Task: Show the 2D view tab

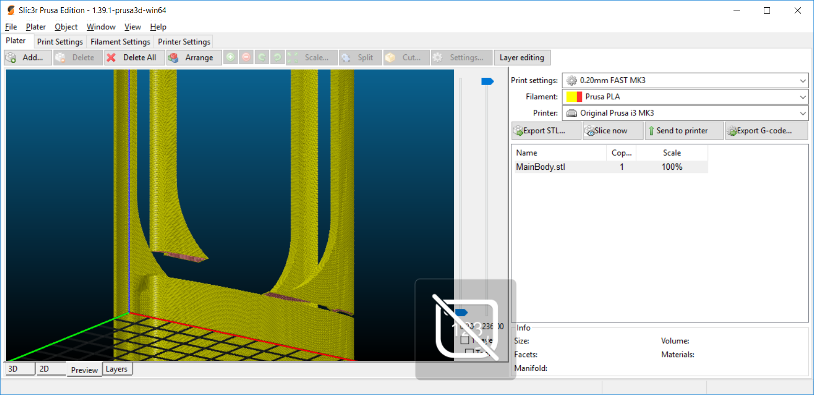Action: (x=51, y=368)
